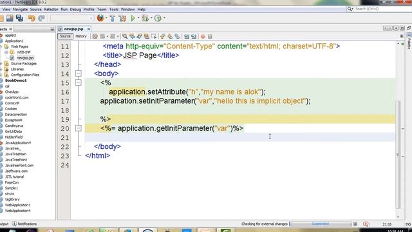This screenshot has width=412, height=232.
Task: Click the Previous Bookmark icon
Action: (x=163, y=36)
